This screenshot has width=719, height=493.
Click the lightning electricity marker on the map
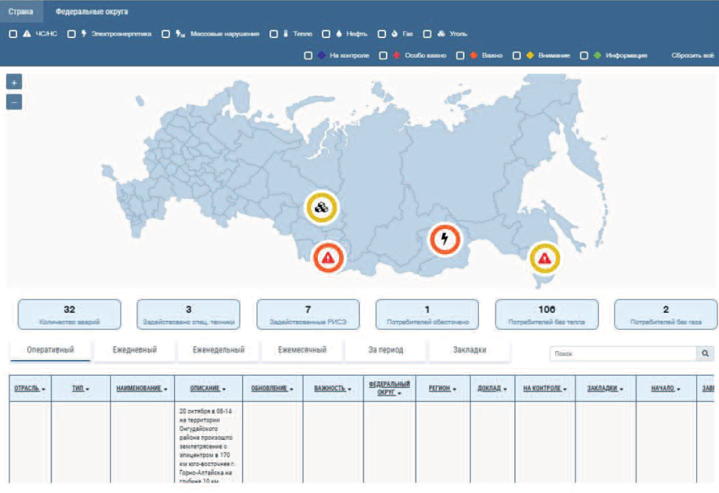[x=444, y=239]
